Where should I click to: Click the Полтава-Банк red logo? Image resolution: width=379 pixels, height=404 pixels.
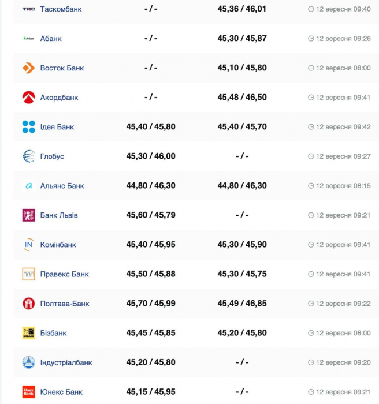point(29,304)
